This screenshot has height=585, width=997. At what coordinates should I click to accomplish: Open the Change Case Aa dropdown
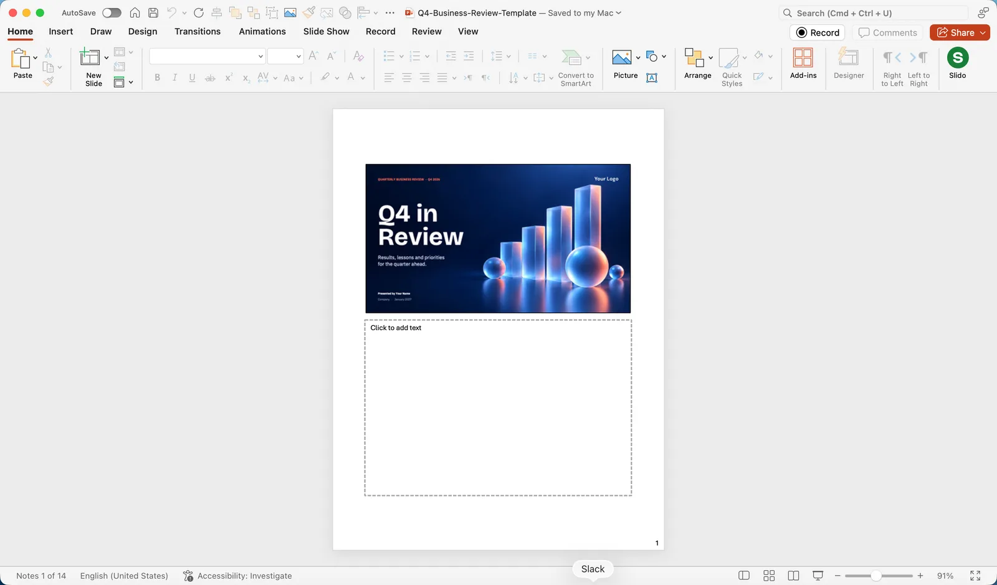point(293,78)
